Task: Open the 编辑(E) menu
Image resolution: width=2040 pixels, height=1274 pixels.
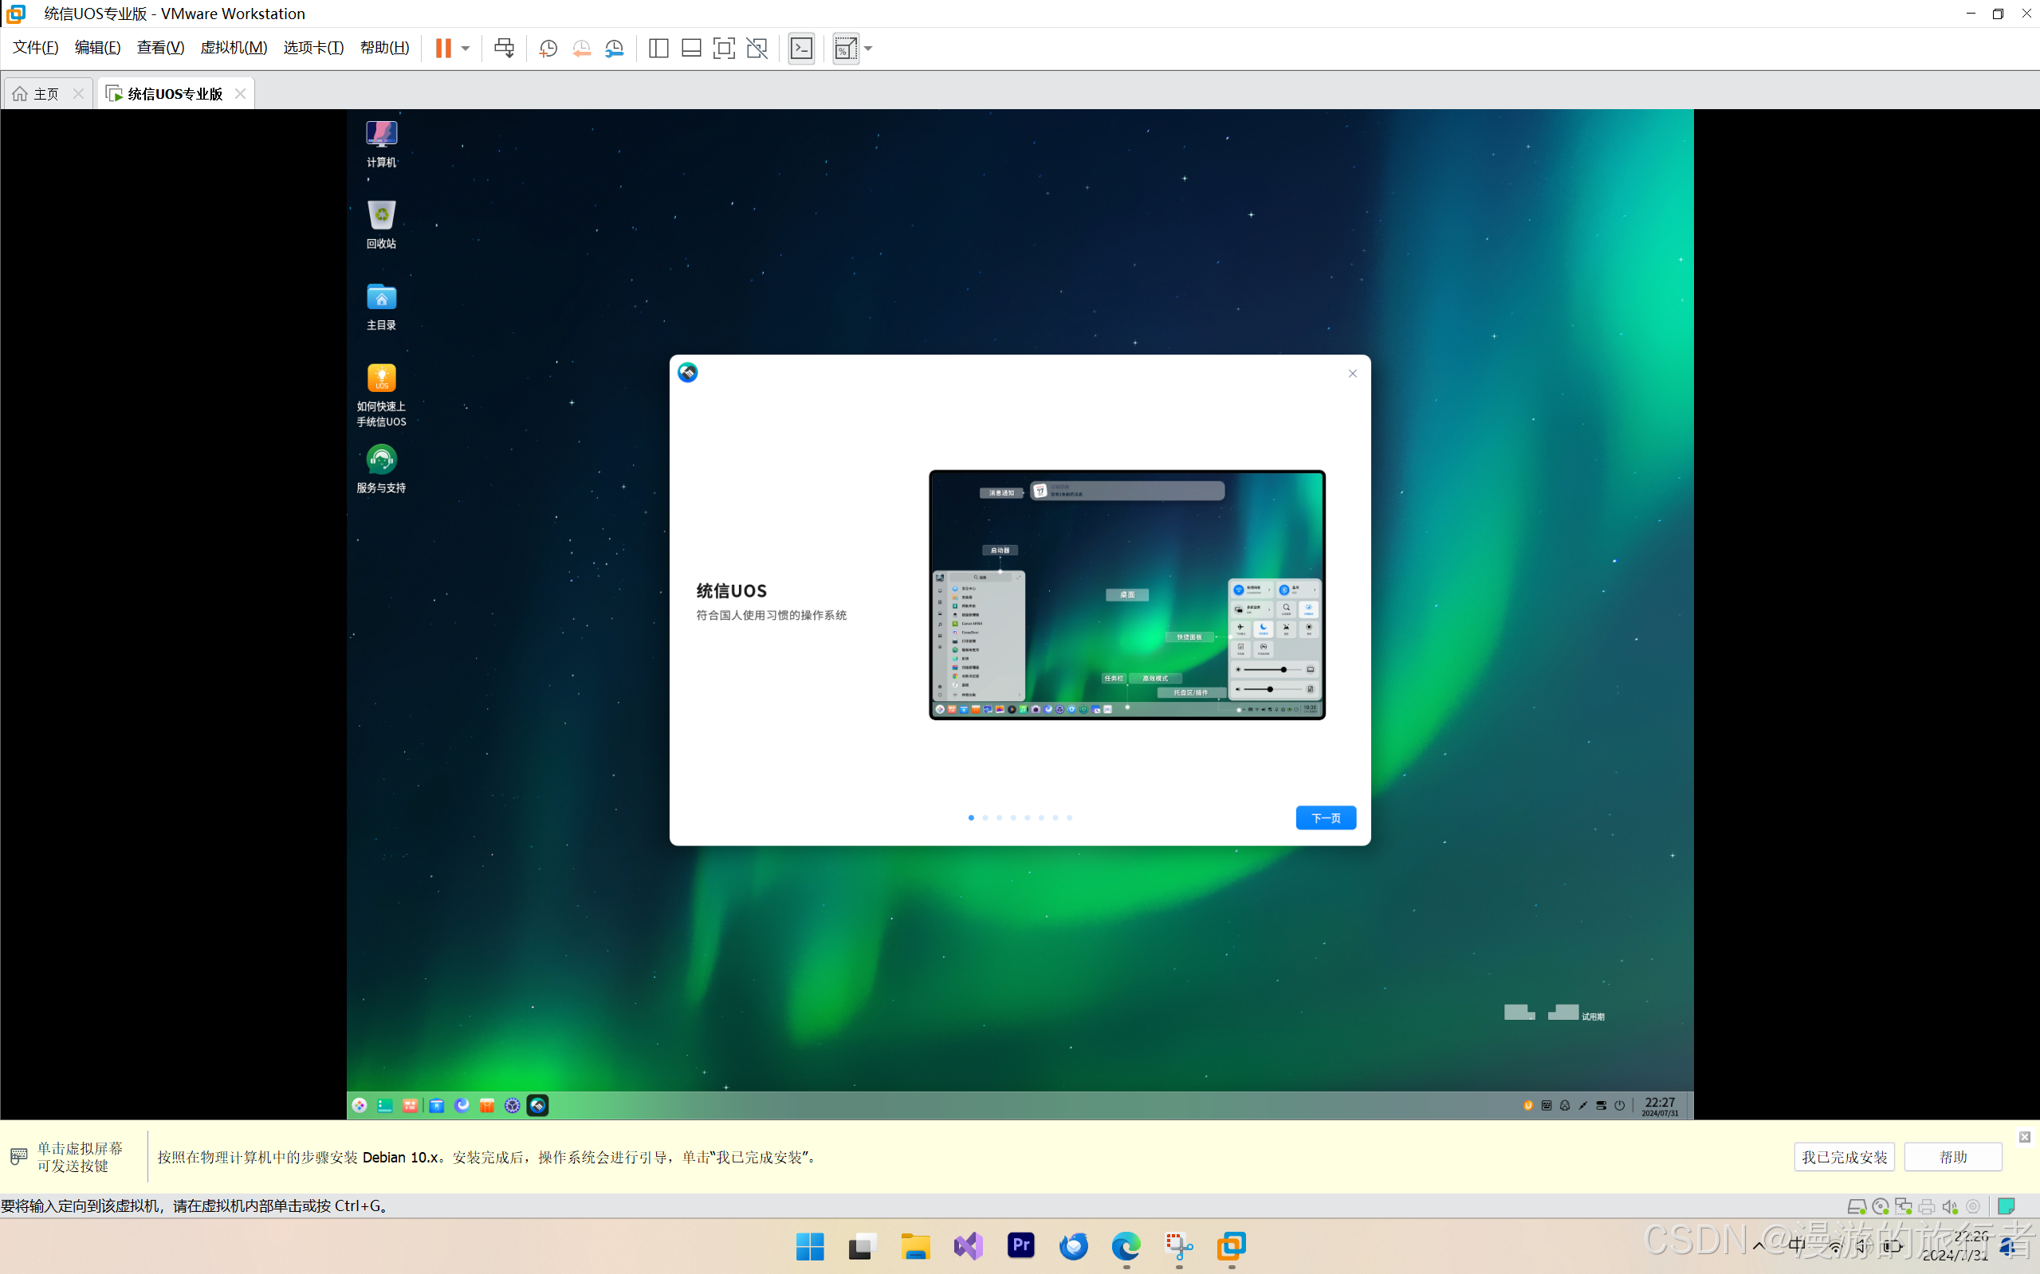Action: [x=98, y=48]
